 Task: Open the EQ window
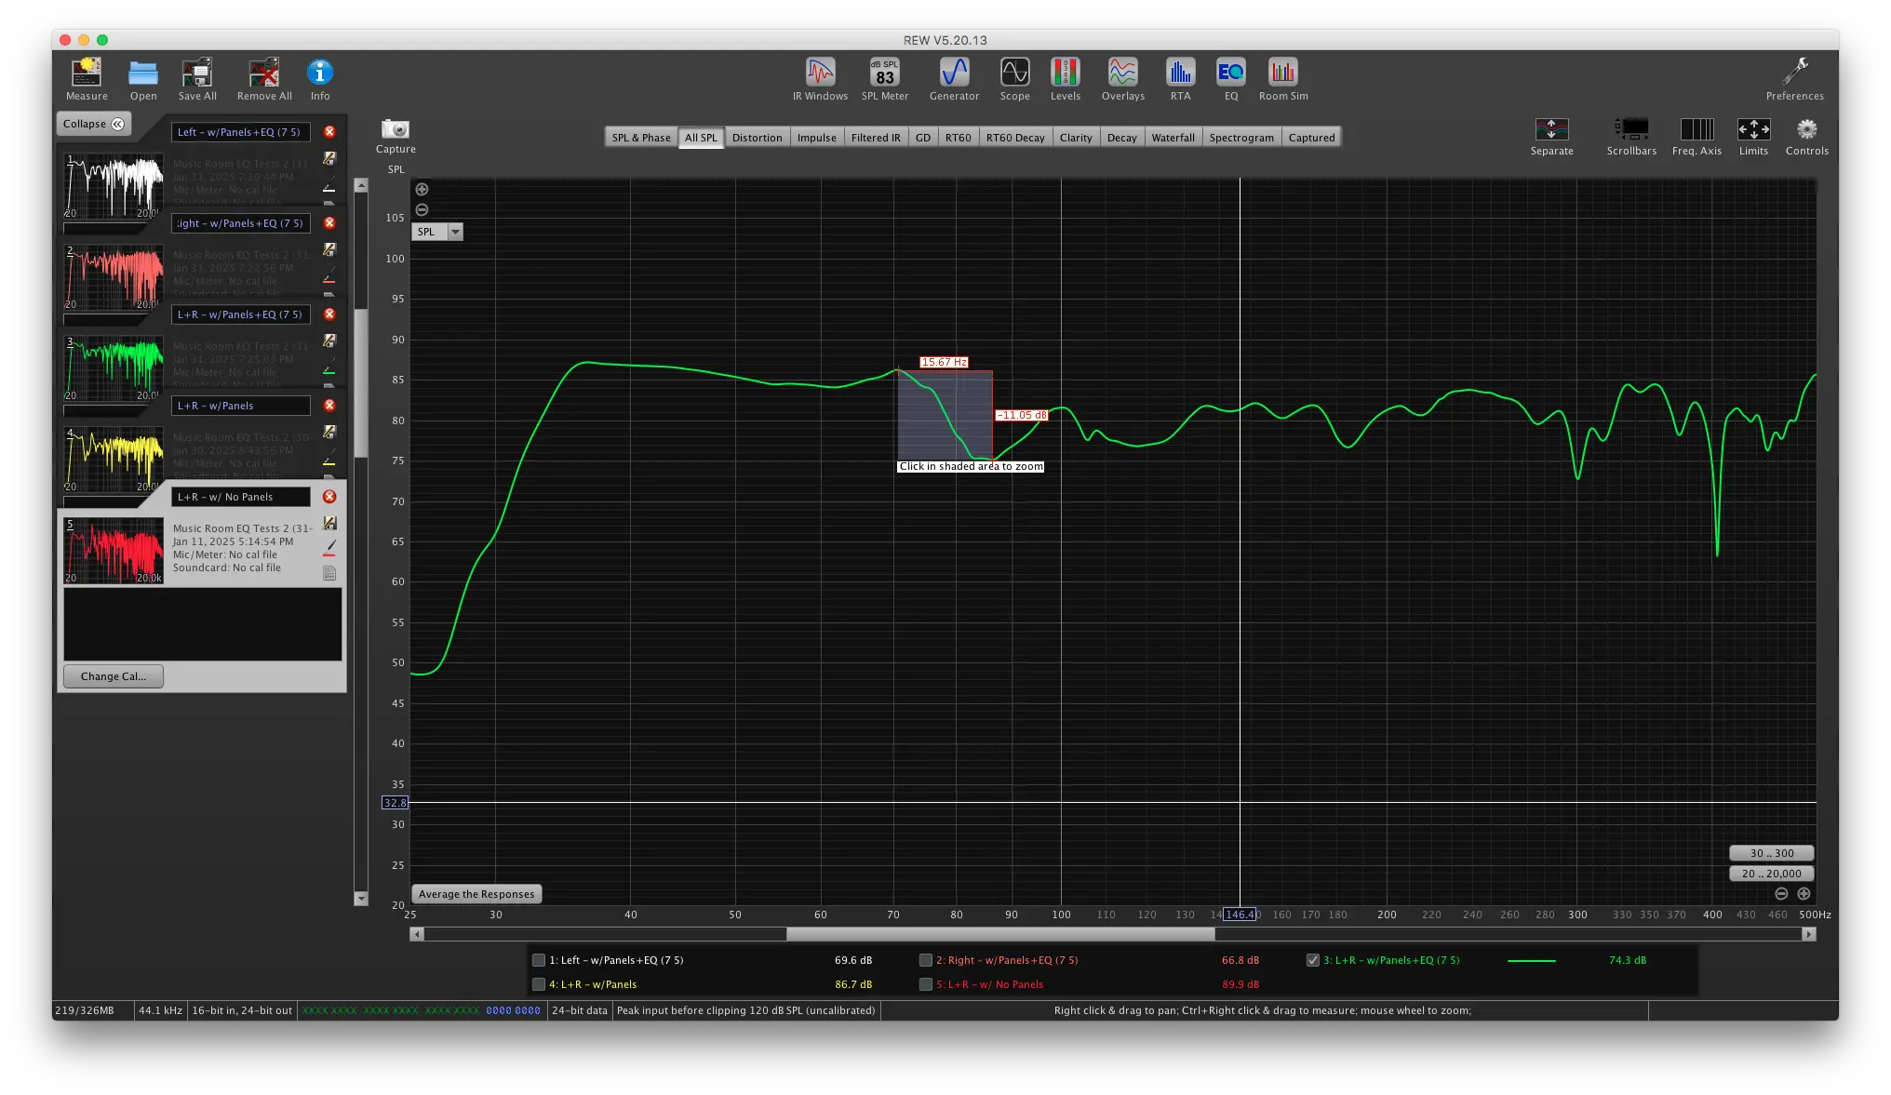[1230, 73]
